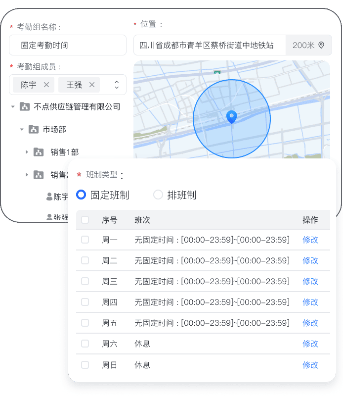Check the 周一 row checkbox
Viewport: 343px width, 399px height.
tap(85, 240)
